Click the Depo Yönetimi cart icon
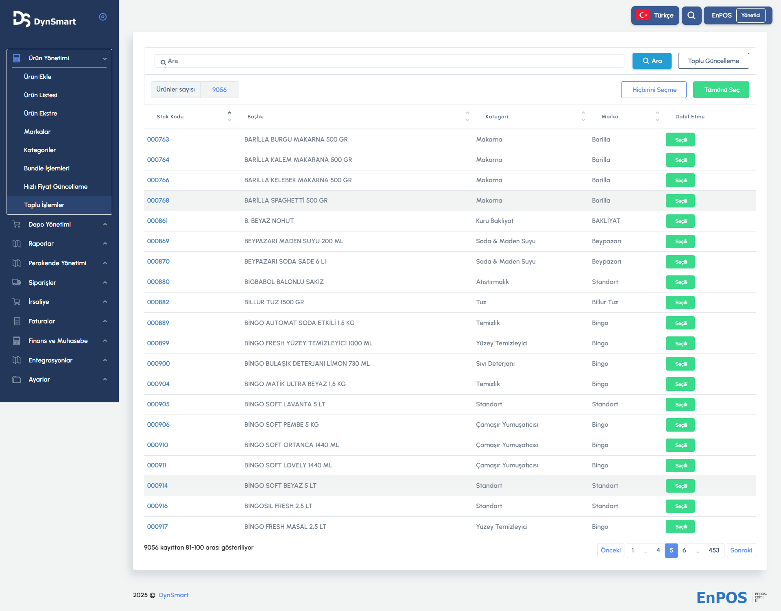This screenshot has width=781, height=611. (17, 224)
